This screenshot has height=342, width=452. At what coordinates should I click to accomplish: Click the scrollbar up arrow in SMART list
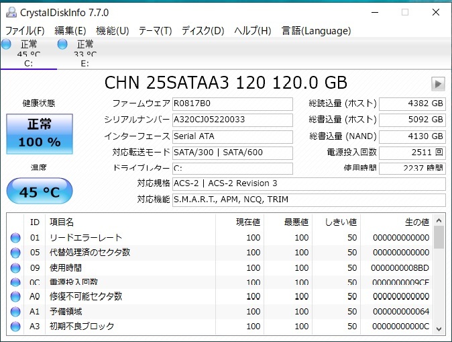tap(439, 221)
